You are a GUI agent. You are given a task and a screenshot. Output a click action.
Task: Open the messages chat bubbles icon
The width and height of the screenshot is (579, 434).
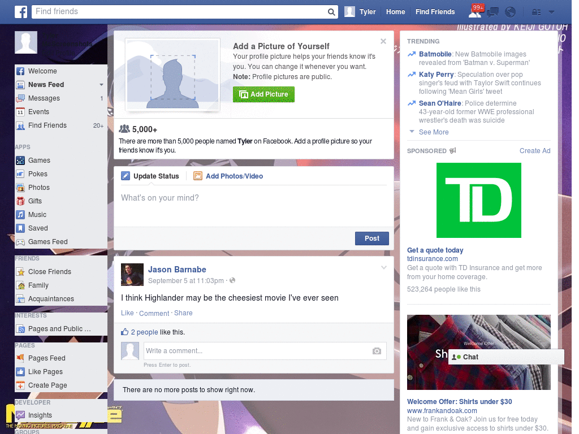click(492, 12)
